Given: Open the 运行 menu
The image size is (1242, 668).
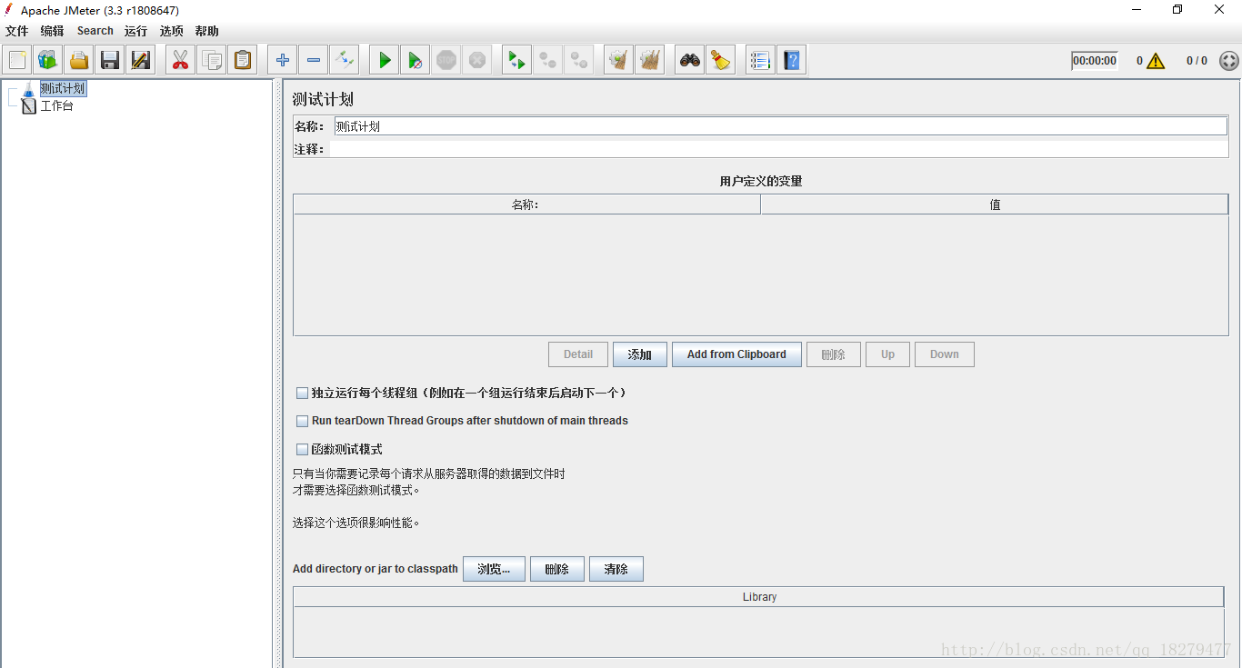Looking at the screenshot, I should [x=135, y=31].
